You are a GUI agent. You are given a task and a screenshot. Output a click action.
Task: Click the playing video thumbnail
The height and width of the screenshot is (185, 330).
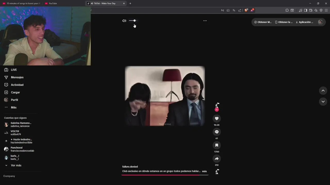tap(165, 96)
